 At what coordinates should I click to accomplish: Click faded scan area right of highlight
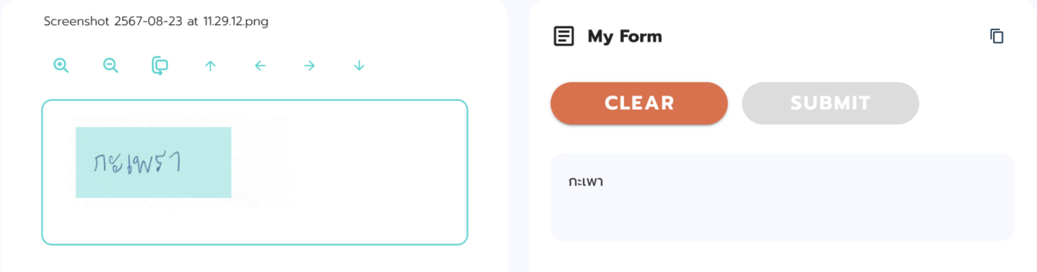pyautogui.click(x=260, y=162)
